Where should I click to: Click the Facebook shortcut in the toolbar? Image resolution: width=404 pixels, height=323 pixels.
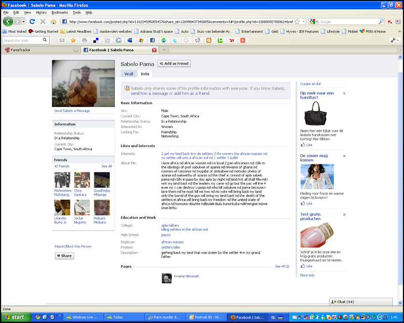153,40
